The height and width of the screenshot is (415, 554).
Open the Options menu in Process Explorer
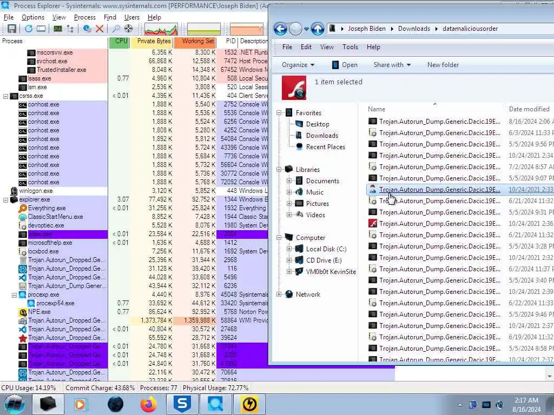point(33,17)
